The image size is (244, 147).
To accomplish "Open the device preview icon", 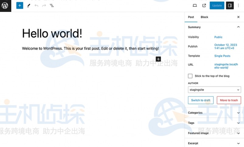I will [x=195, y=5].
